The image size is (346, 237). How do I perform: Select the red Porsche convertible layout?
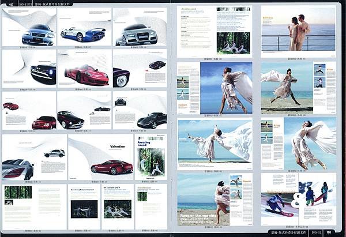coord(85,69)
